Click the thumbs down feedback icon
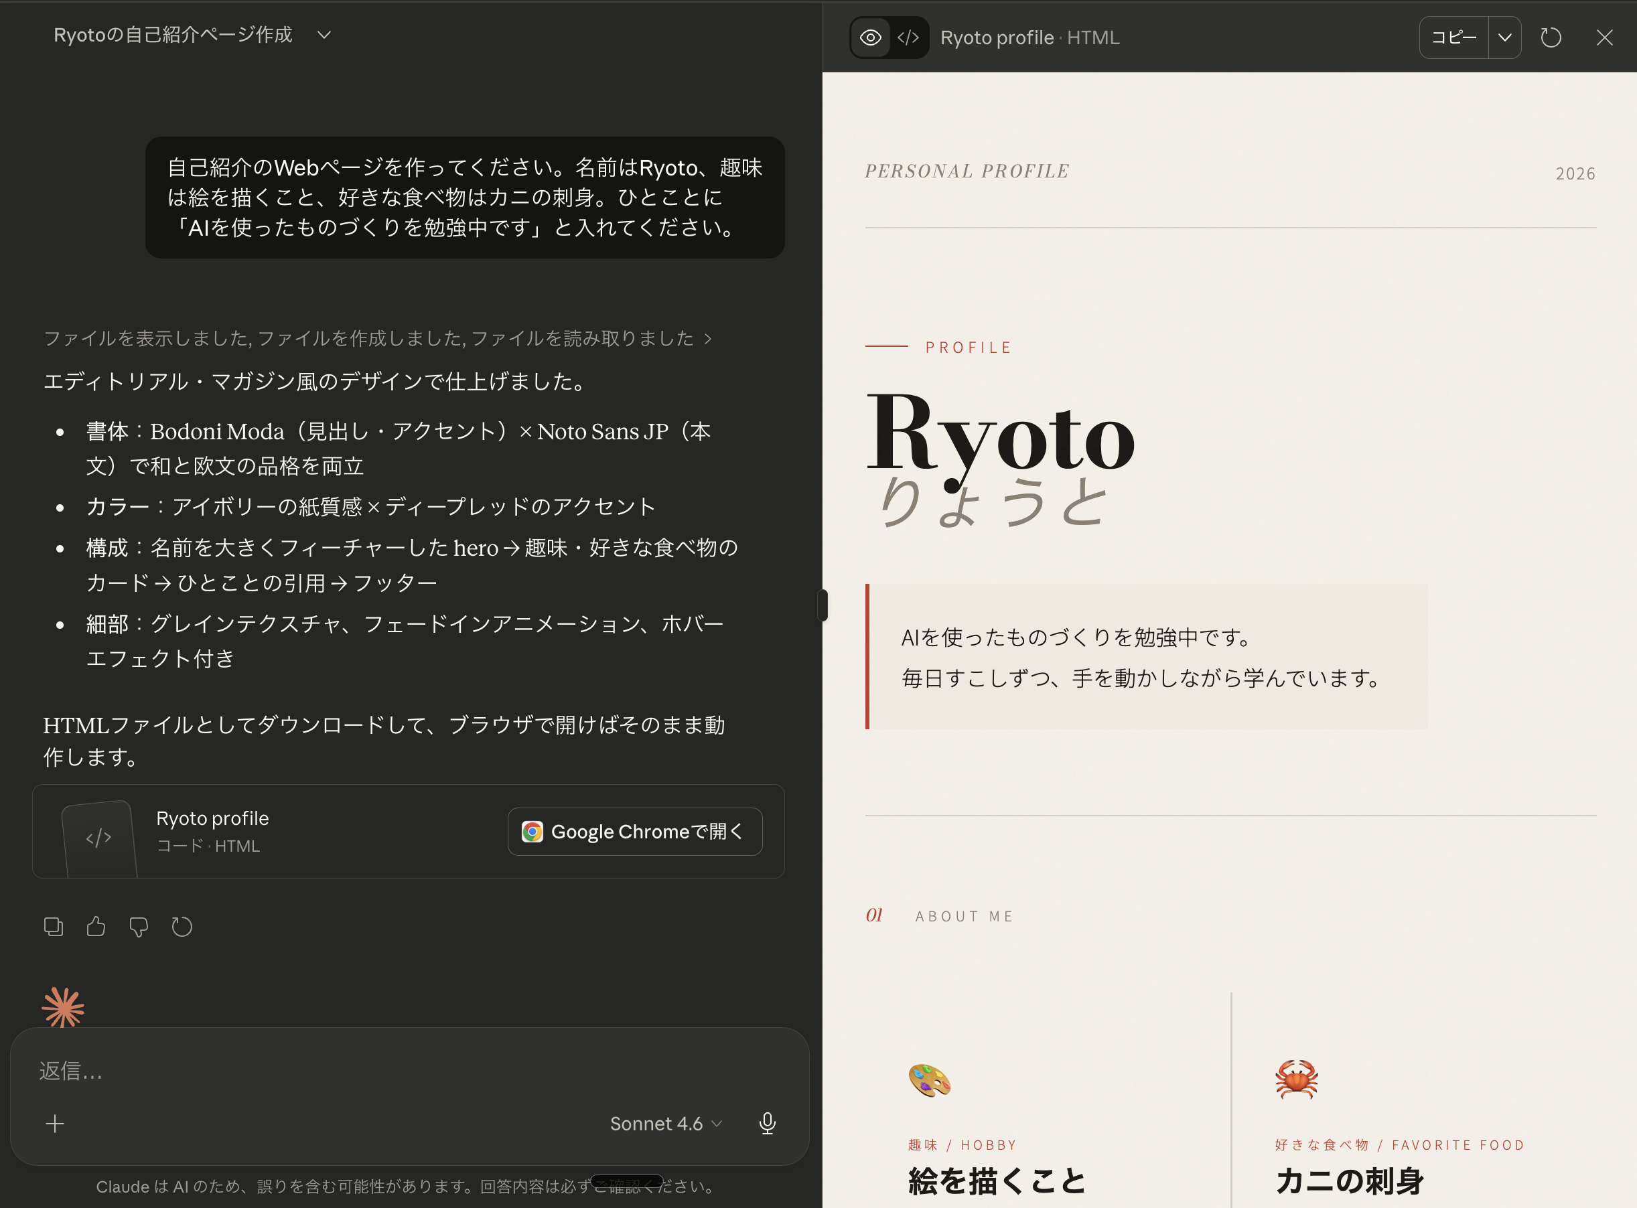The image size is (1637, 1208). pos(138,927)
